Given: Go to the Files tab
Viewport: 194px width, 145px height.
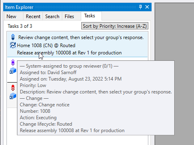Looking at the screenshot, I should point(72,17).
